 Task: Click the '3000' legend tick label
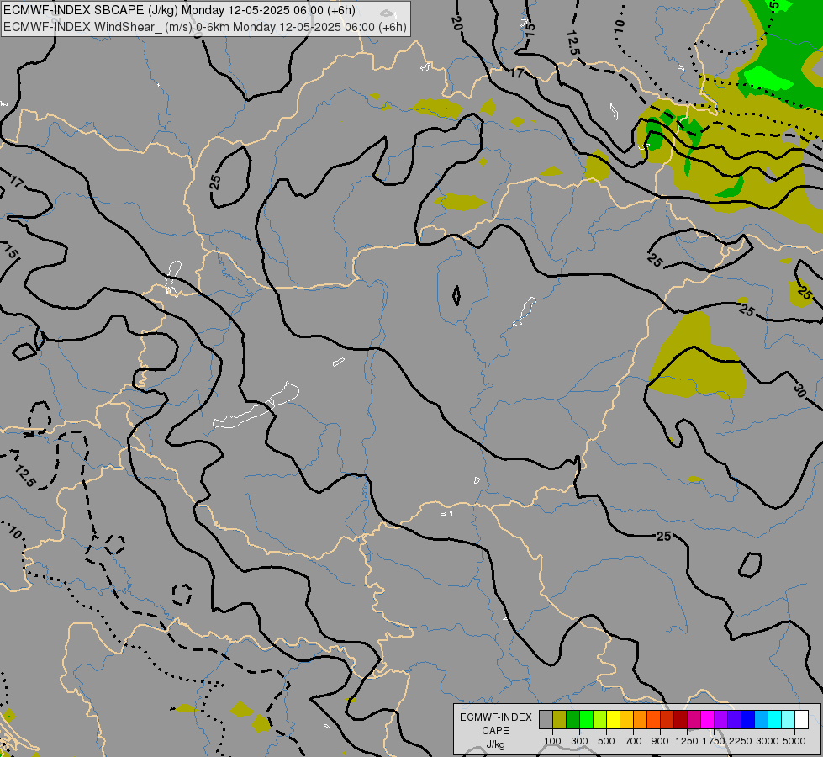pyautogui.click(x=768, y=741)
